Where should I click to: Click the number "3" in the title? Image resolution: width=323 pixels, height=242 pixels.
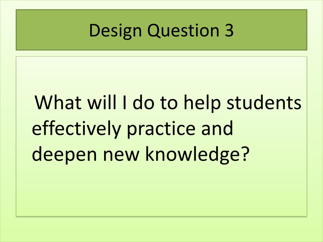[228, 30]
